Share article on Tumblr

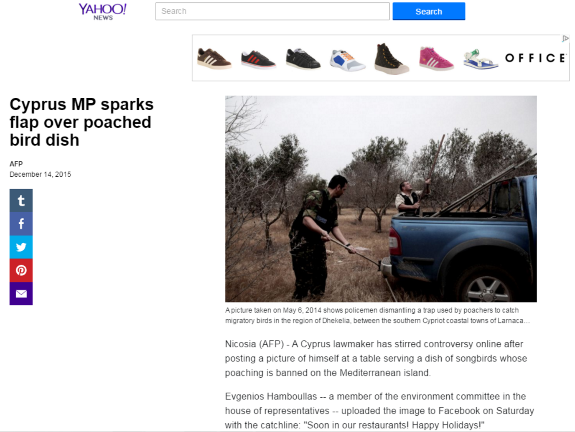pyautogui.click(x=21, y=201)
